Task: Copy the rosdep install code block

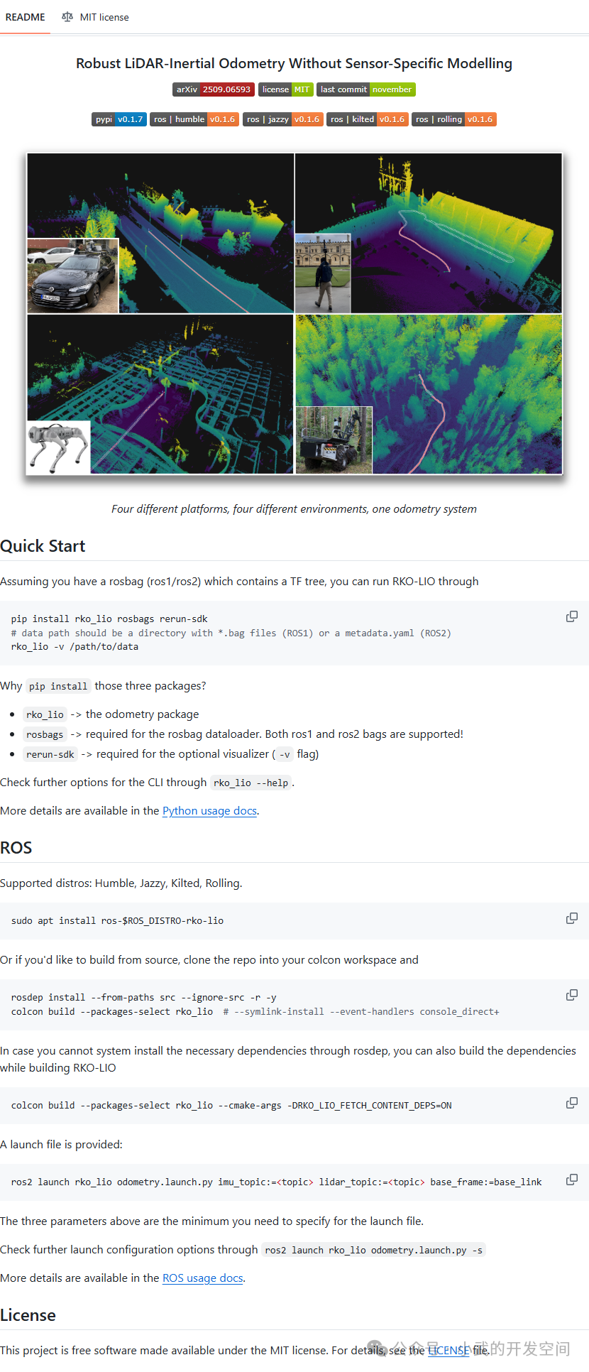Action: click(572, 995)
